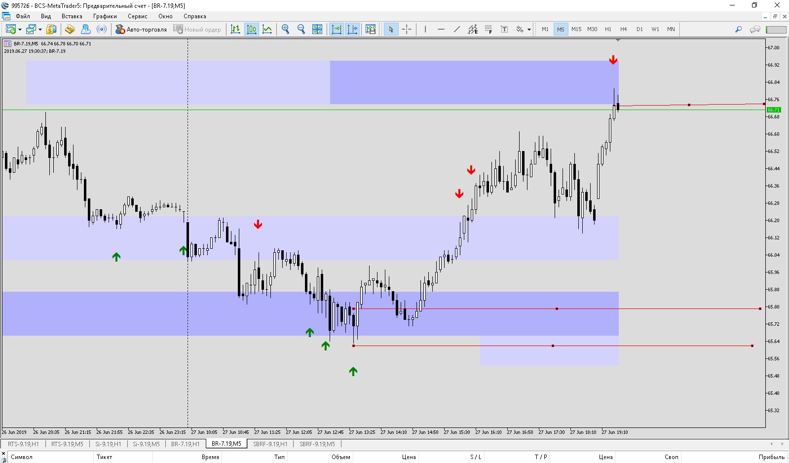Switch chart to bar chart type

(235, 29)
